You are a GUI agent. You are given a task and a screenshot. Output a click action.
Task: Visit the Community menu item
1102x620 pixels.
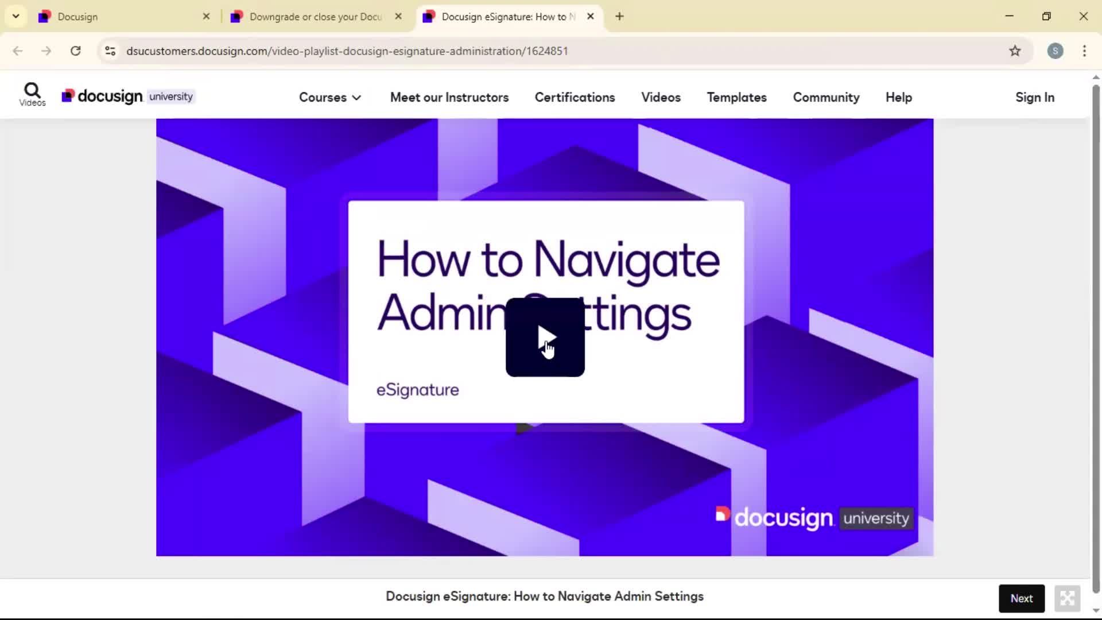click(826, 97)
